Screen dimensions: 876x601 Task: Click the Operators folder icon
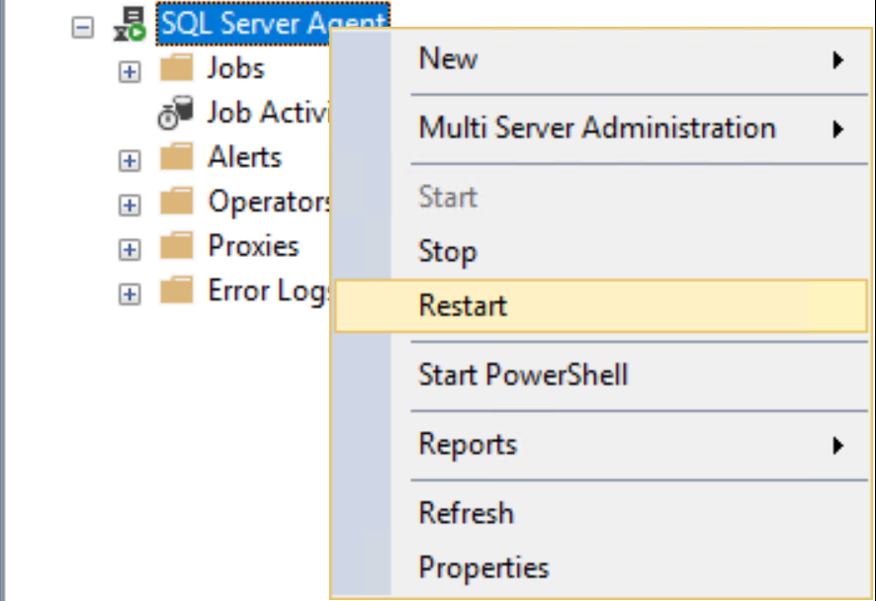coord(177,202)
